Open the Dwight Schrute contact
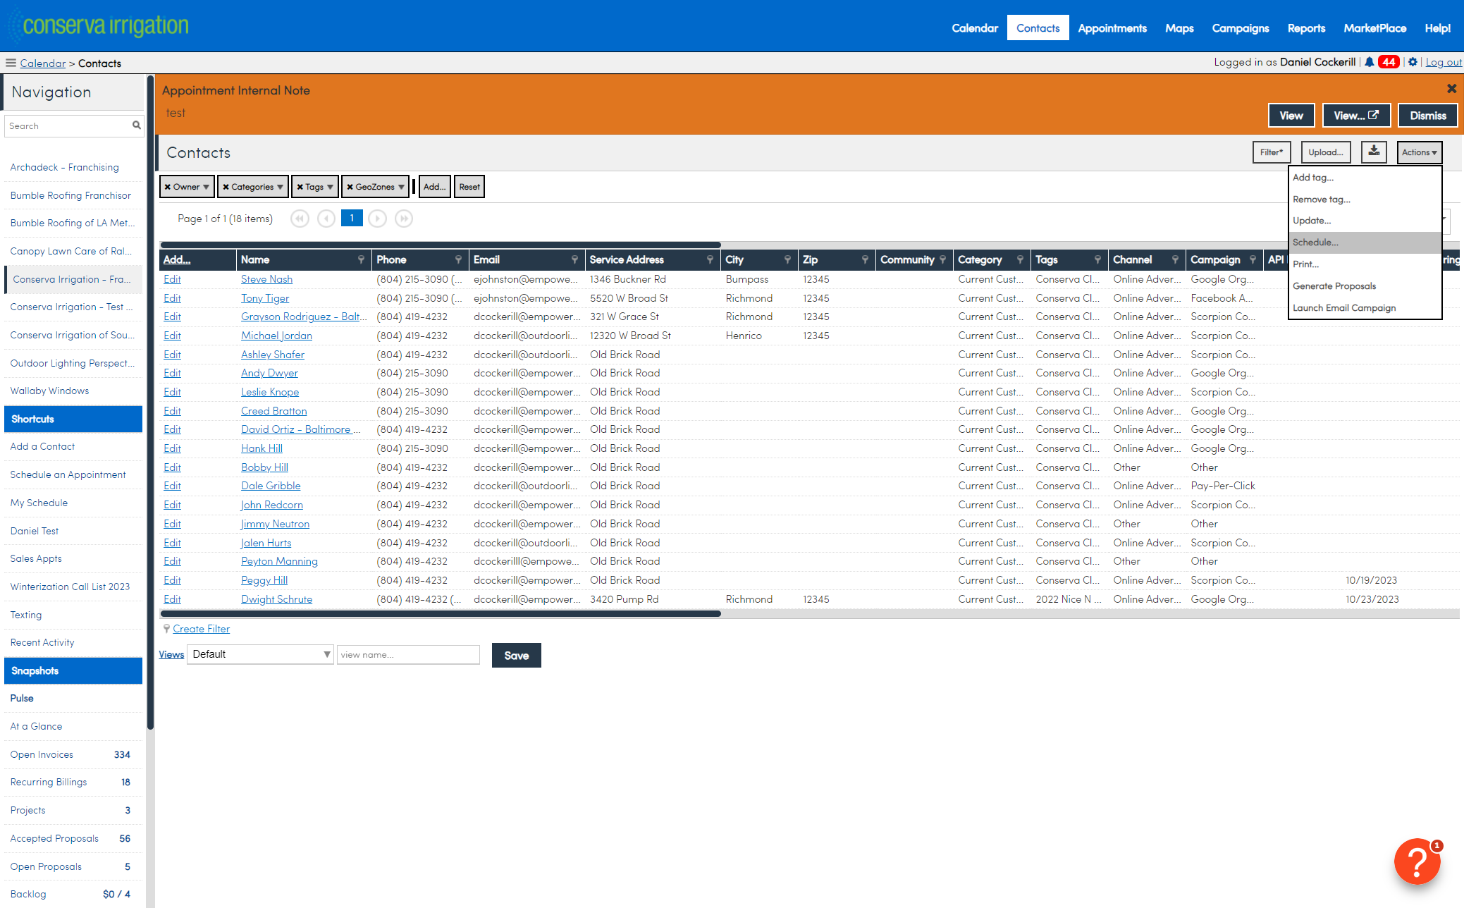Screen dimensions: 1464x908 click(276, 599)
